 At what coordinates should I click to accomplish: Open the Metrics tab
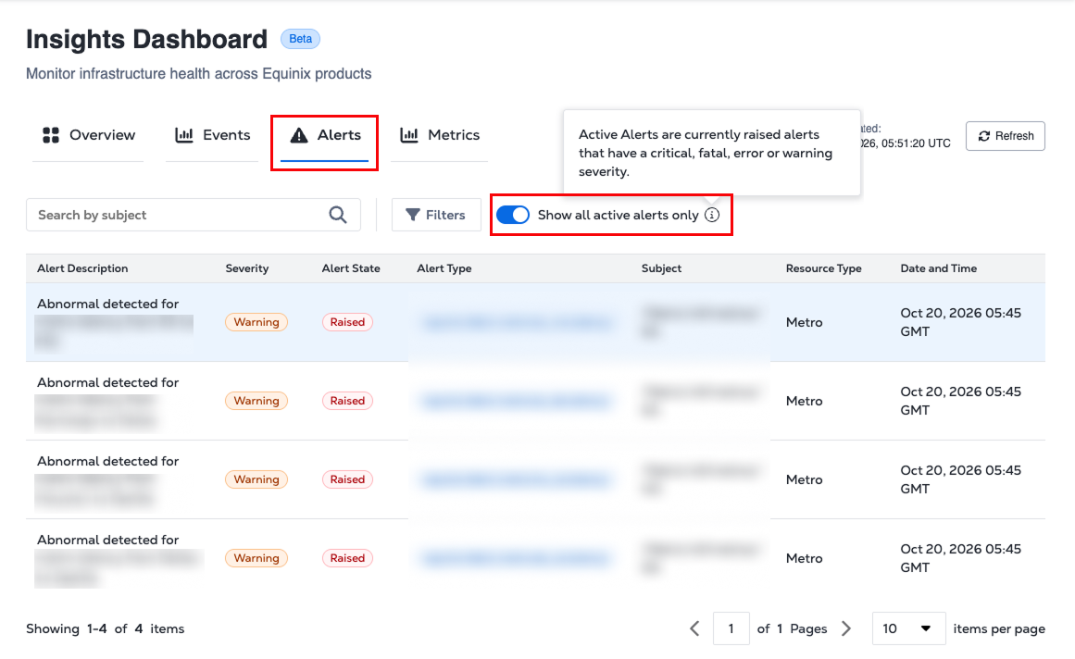440,136
